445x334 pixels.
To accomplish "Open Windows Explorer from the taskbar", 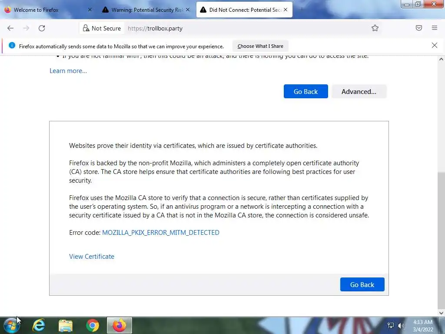I will click(66, 325).
